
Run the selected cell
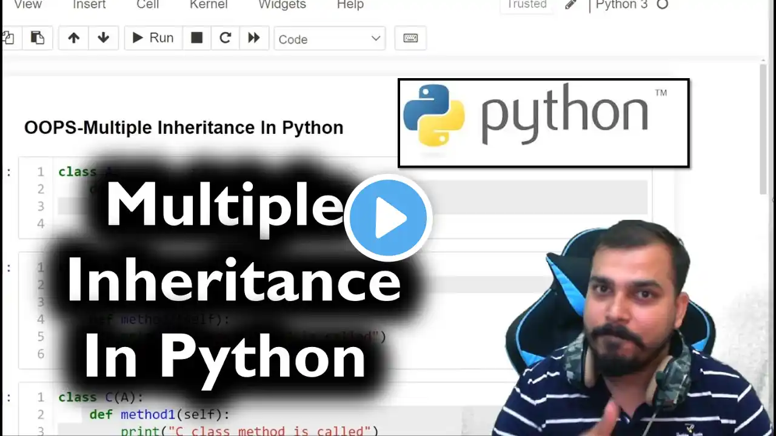153,38
